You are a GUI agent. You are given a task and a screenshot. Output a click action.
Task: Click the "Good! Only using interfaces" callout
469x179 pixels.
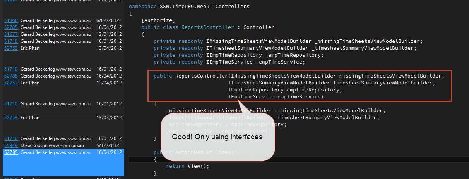tap(217, 137)
